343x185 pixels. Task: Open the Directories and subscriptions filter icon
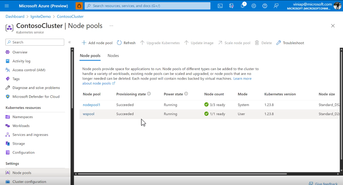[x=231, y=6]
